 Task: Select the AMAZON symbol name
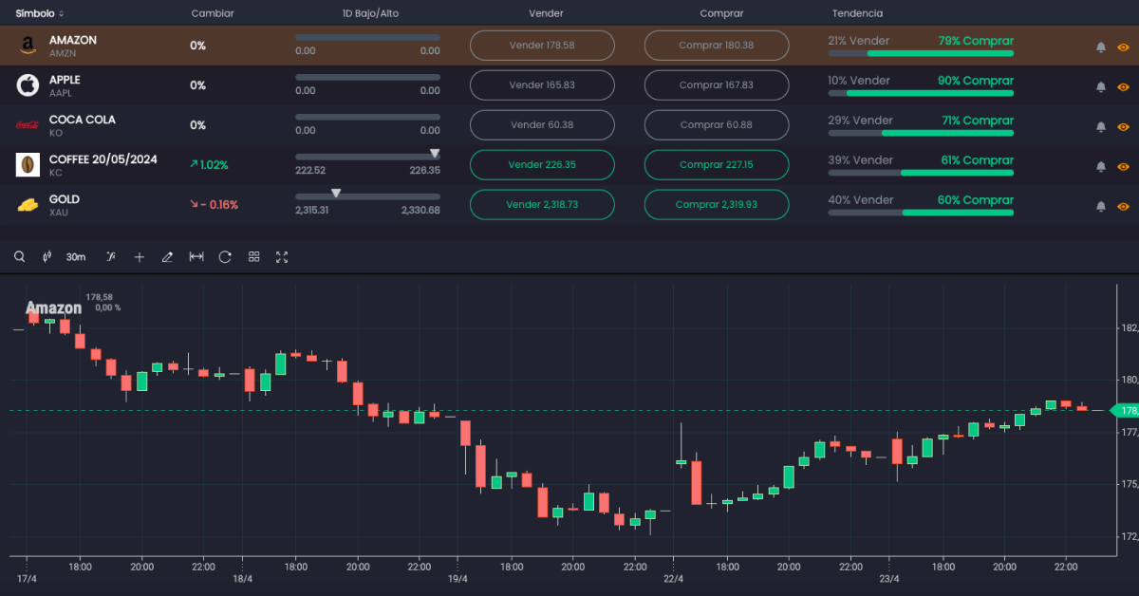tap(73, 40)
